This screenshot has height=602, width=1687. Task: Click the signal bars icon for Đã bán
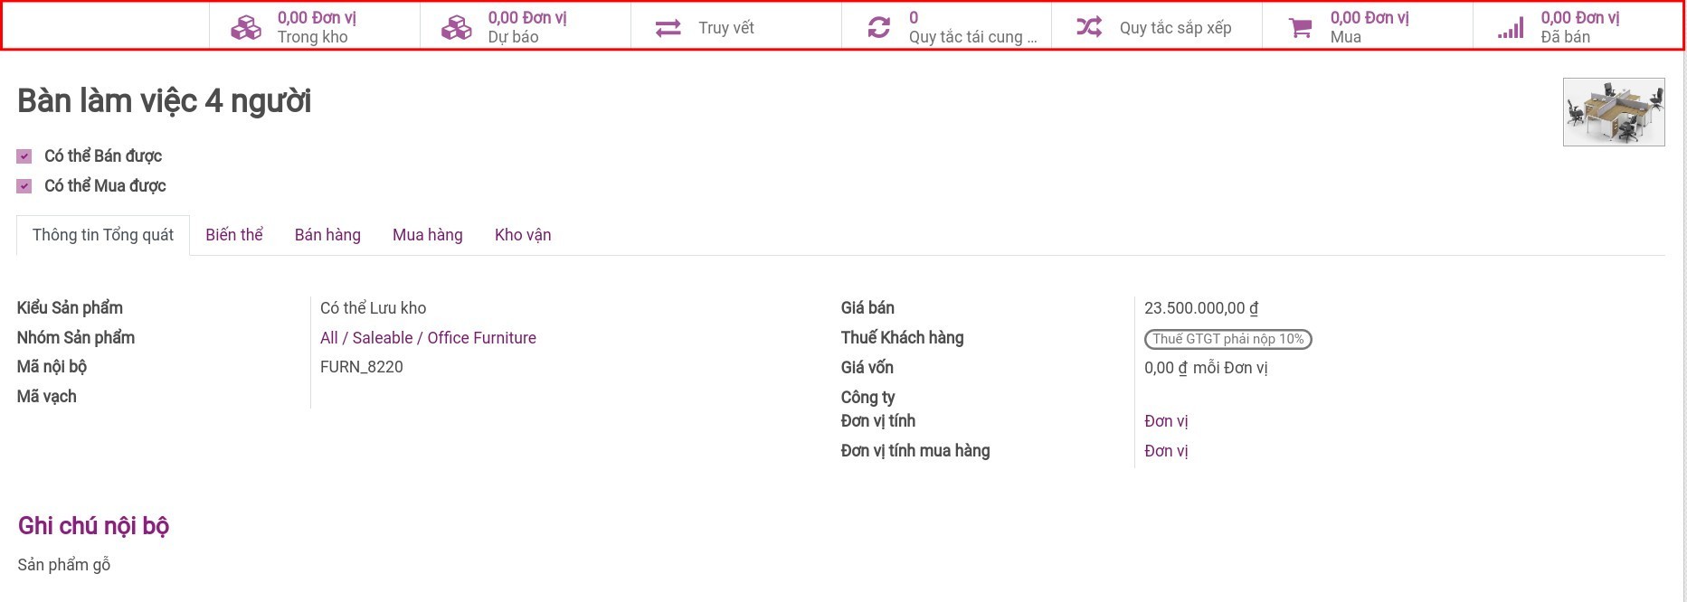coord(1511,28)
